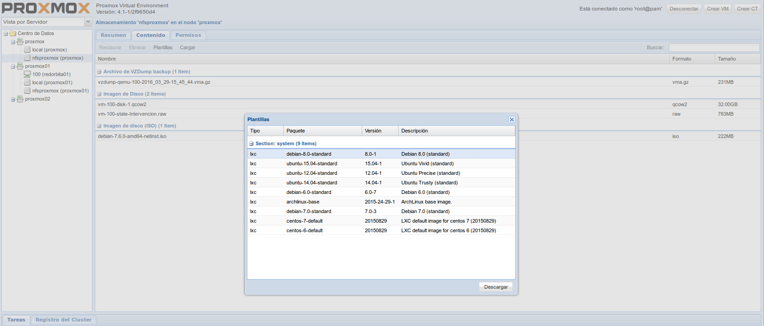Collapse the proxmox01 tree node
The image size is (764, 326).
[x=13, y=66]
